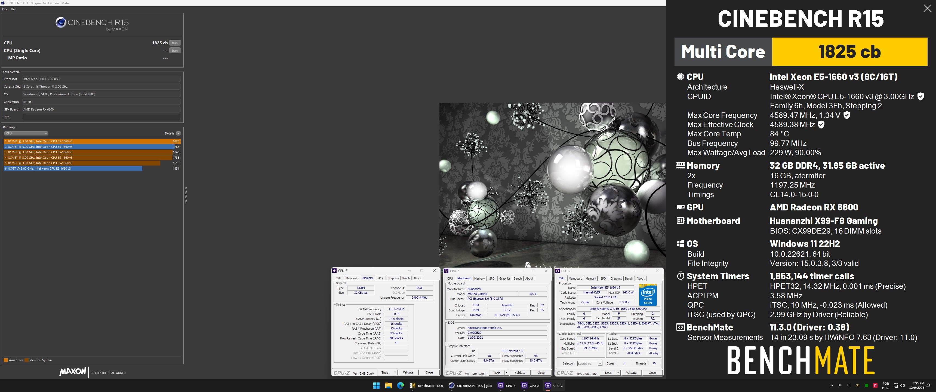Image resolution: width=936 pixels, height=392 pixels.
Task: Activate the first CPU-Z taskbar item
Action: click(x=507, y=385)
